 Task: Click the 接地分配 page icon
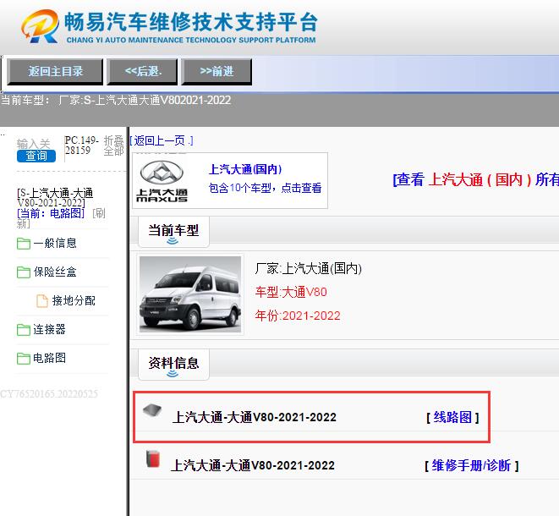42,301
